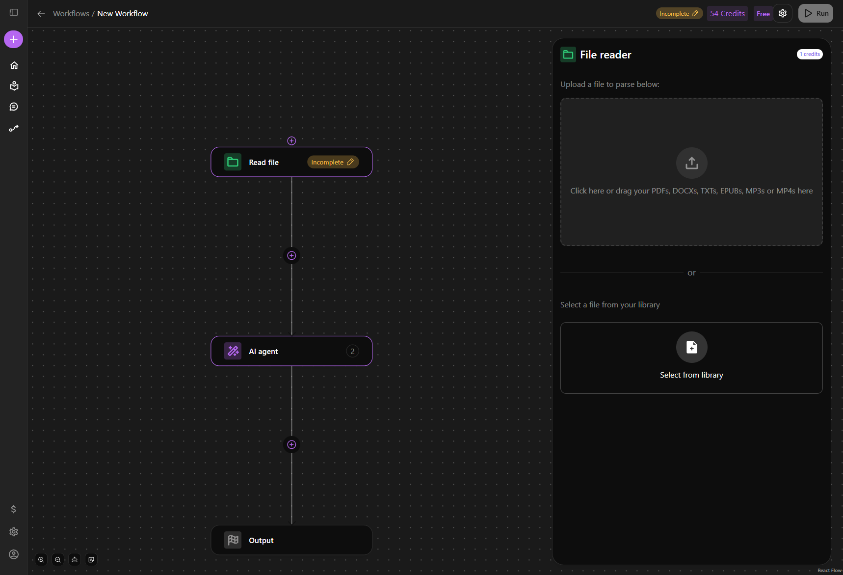
Task: Go to Home in the sidebar
Action: pyautogui.click(x=14, y=65)
